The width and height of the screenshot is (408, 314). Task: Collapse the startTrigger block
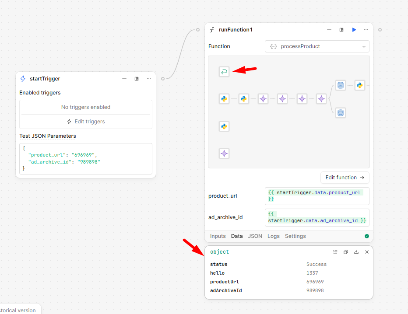(x=124, y=79)
